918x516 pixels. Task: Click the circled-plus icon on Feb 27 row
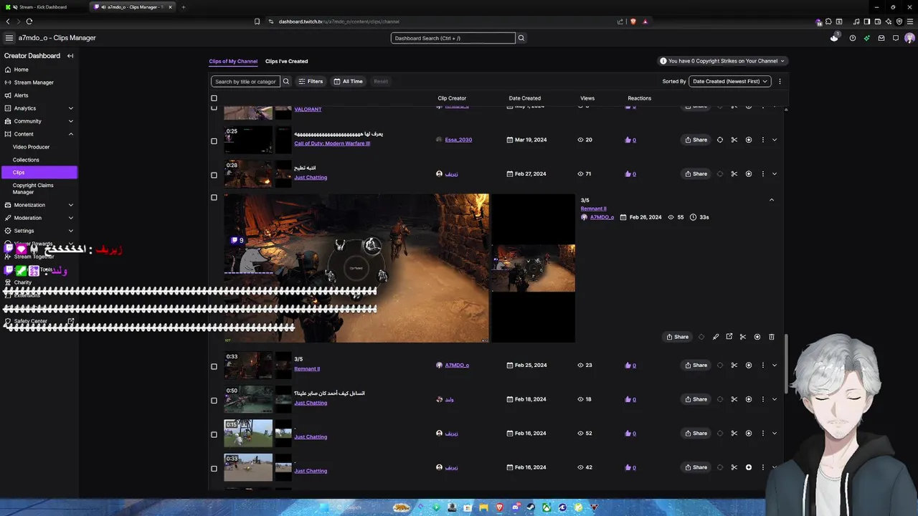pos(749,174)
